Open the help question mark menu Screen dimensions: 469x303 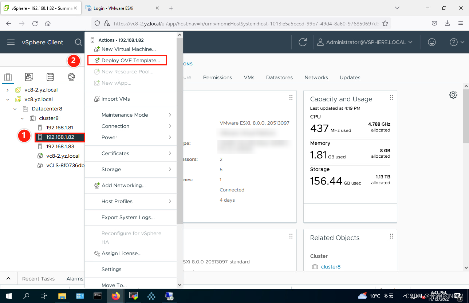(x=457, y=42)
